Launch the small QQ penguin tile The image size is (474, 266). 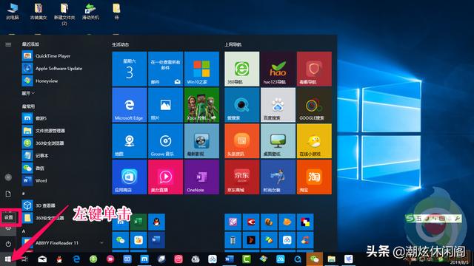coord(156,222)
